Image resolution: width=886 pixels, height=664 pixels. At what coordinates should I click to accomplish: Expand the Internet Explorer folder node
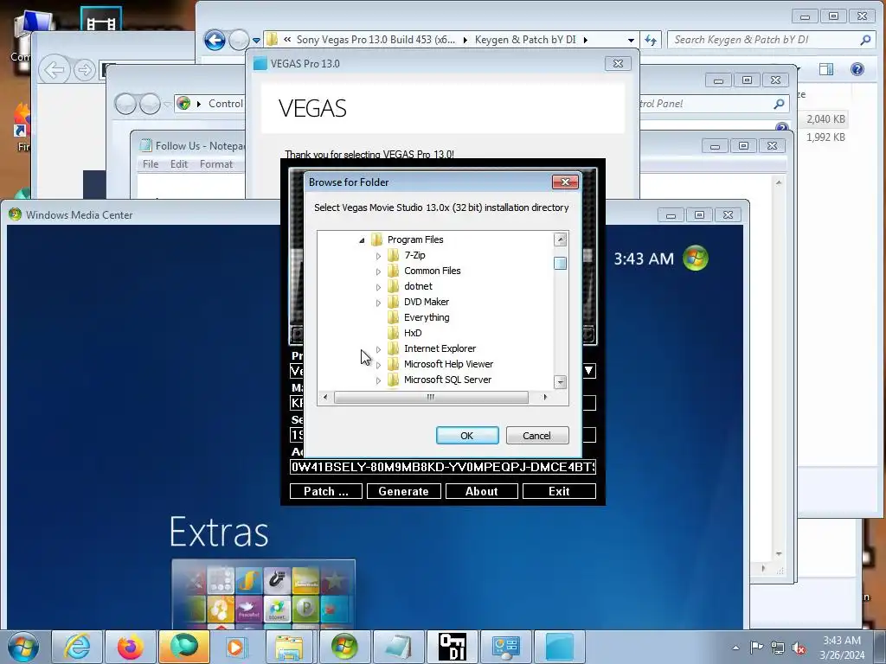click(x=378, y=349)
